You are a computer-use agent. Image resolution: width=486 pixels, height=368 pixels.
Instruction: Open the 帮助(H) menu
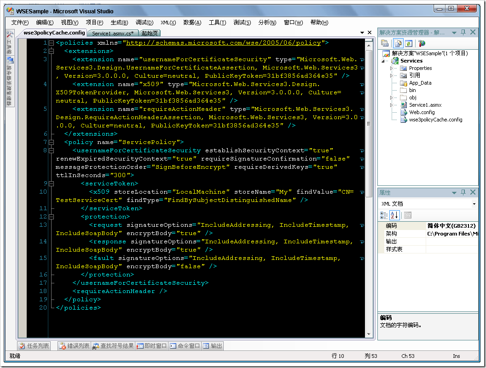[319, 22]
